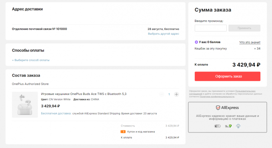
Task: Click the Бесплатная доставка link text
Action: point(56,113)
